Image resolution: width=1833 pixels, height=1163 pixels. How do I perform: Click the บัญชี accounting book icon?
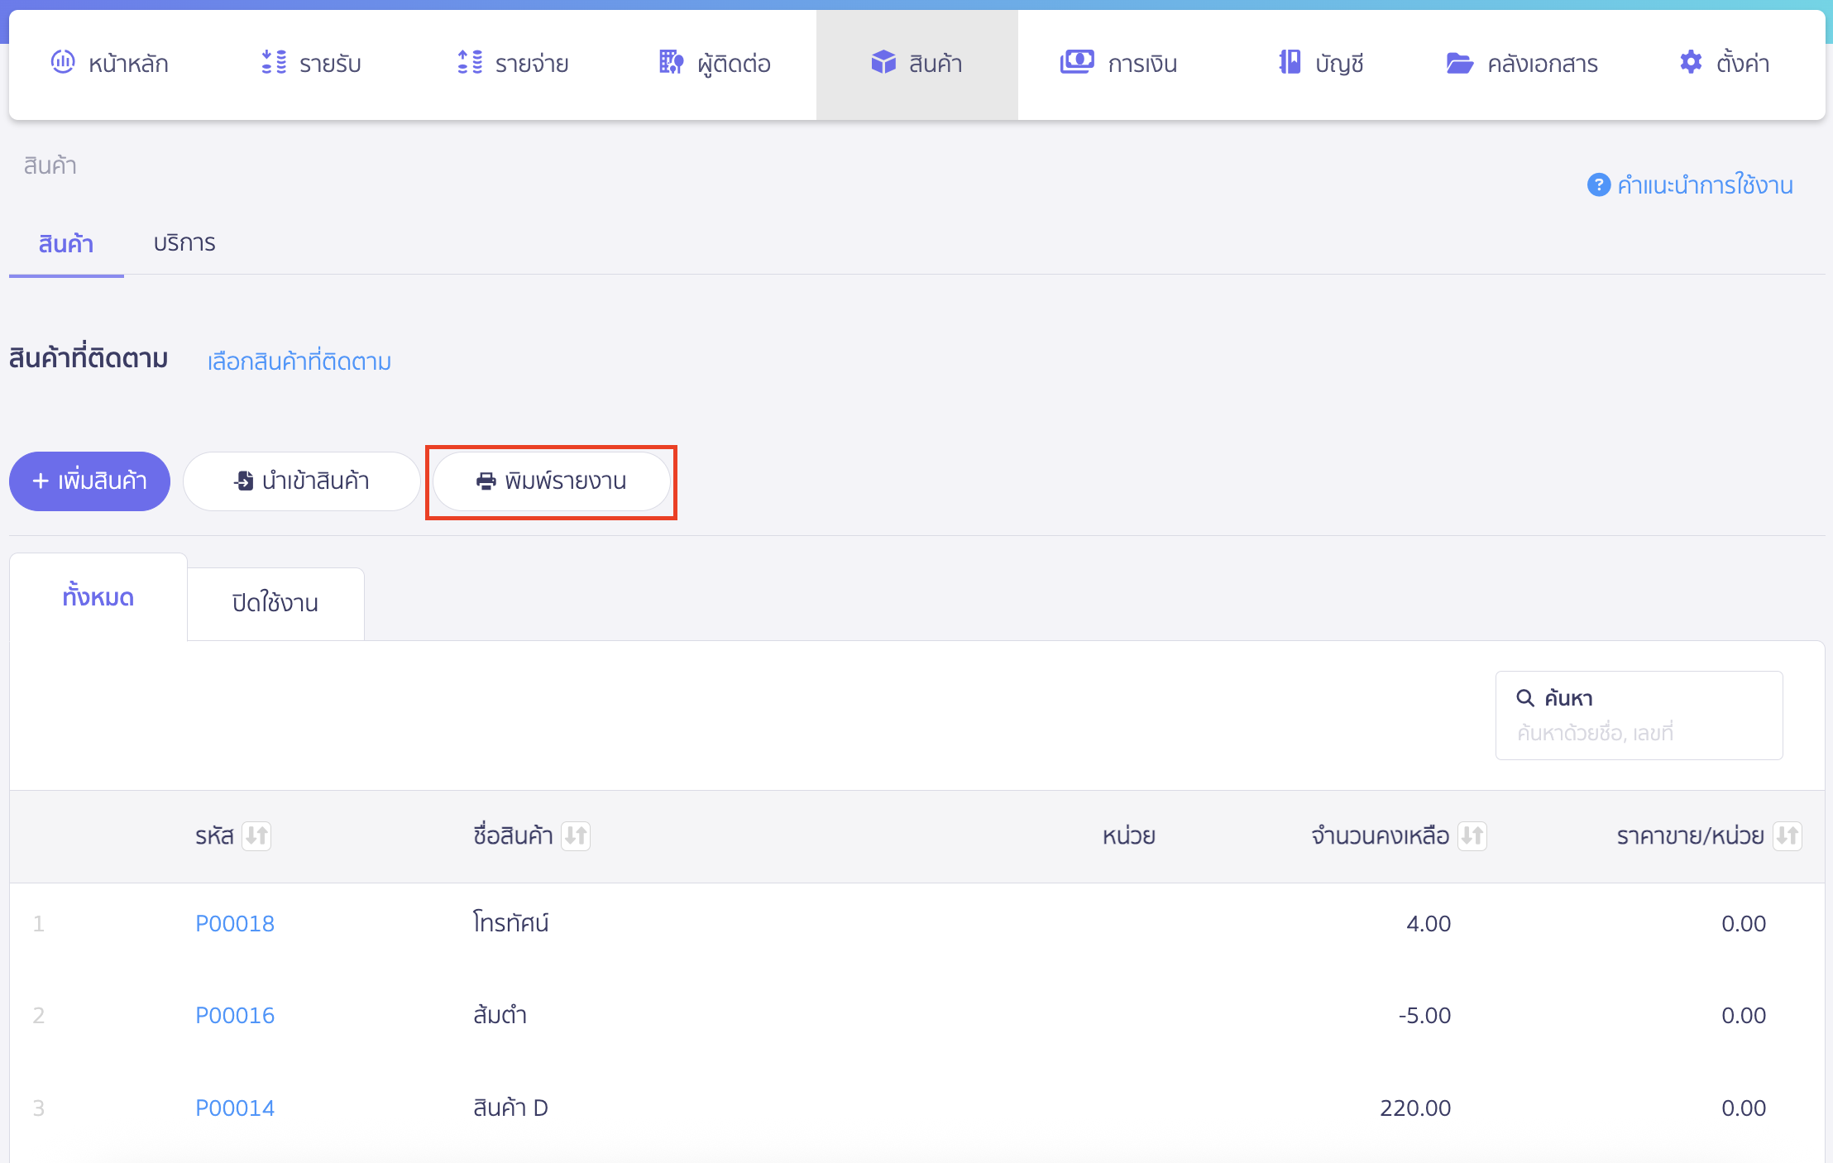1290,62
